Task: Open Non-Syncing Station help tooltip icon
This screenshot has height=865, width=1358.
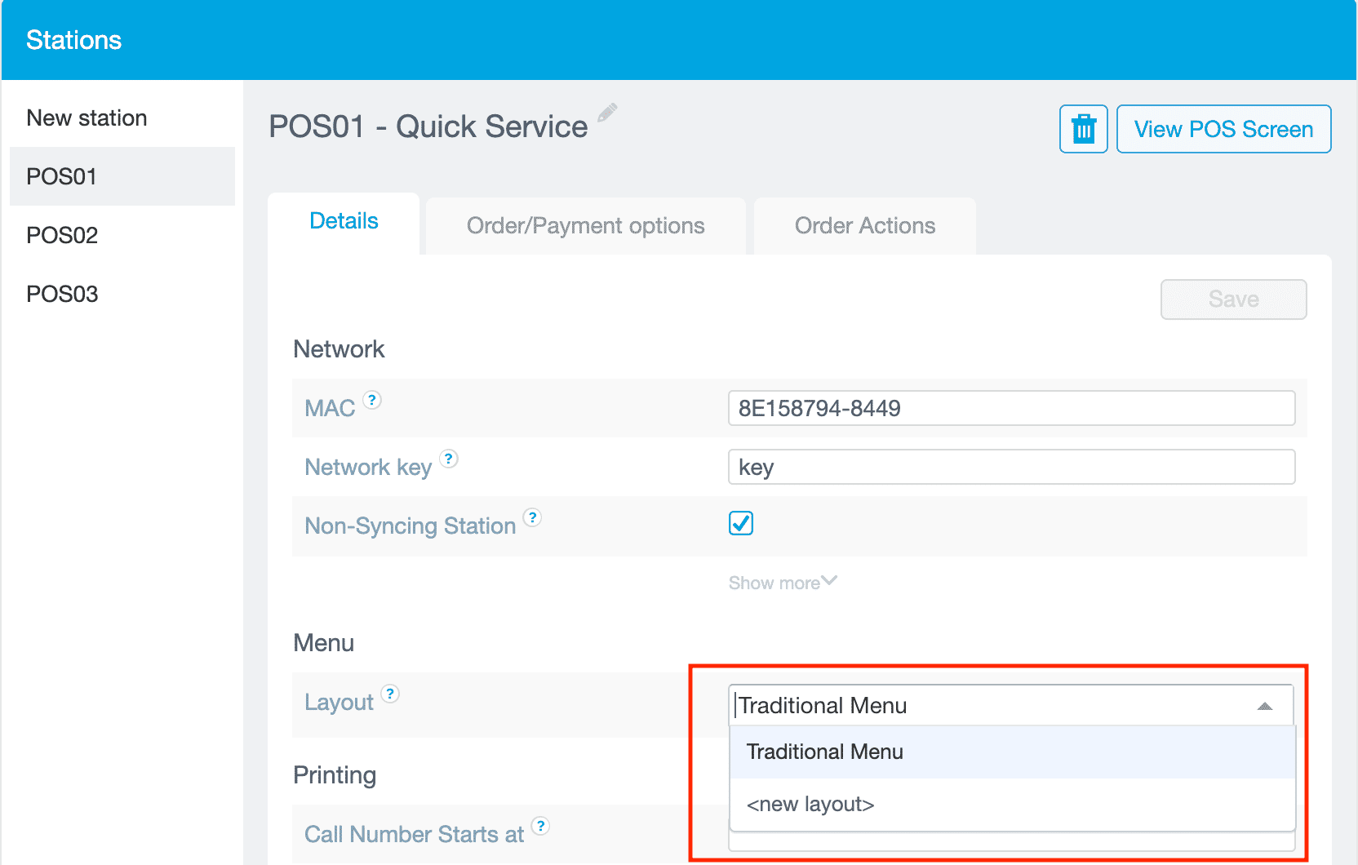Action: point(532,517)
